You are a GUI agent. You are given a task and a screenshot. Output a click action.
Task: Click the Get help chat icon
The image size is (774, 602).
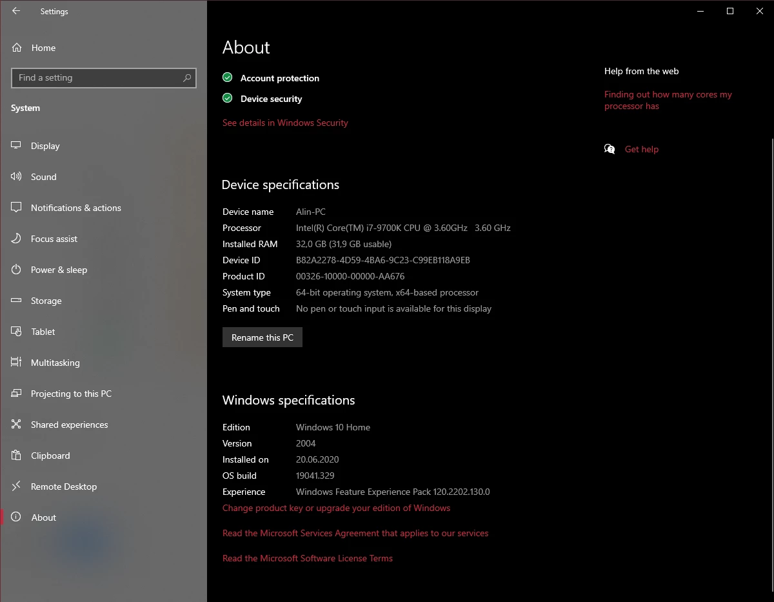pos(610,149)
